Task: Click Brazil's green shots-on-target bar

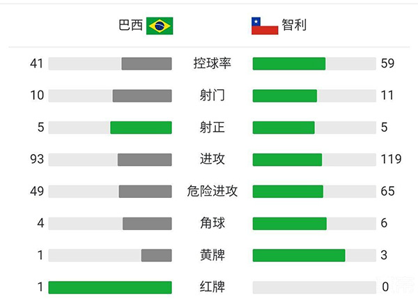Action: [x=141, y=128]
